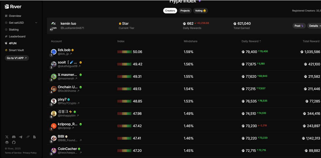The image size is (321, 158).
Task: Open external link arrow beside @imhappybin
Action: [78, 116]
